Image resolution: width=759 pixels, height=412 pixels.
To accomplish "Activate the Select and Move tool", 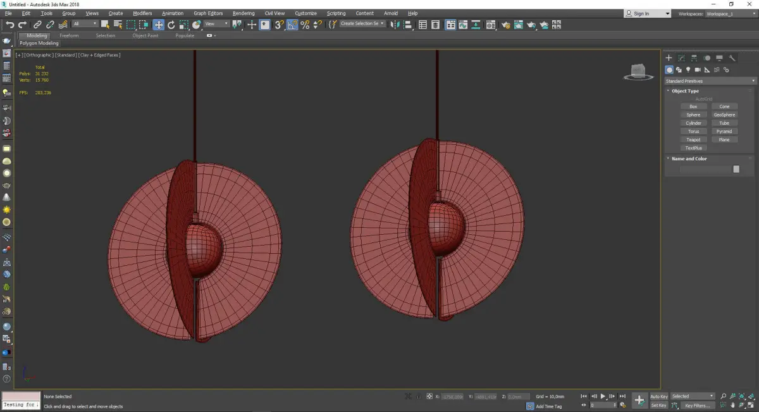I will pos(158,25).
